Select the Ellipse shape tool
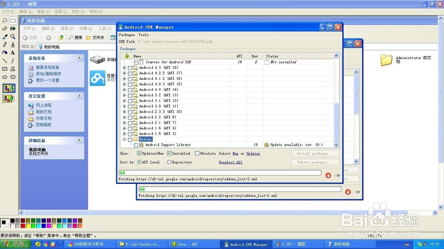This screenshot has height=249, width=444. pos(5,77)
